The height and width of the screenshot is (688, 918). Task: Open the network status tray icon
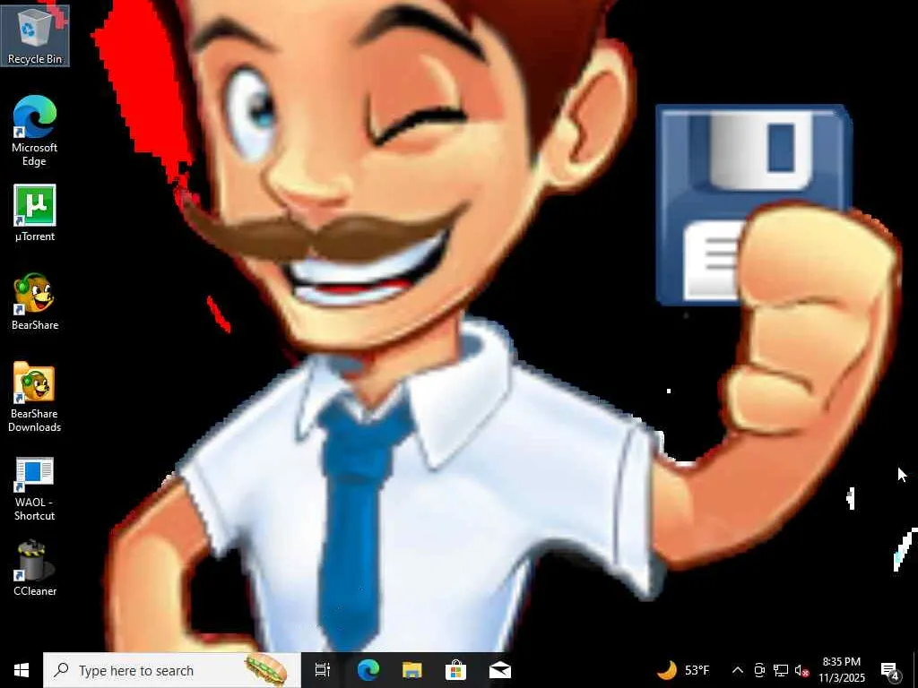(x=781, y=670)
